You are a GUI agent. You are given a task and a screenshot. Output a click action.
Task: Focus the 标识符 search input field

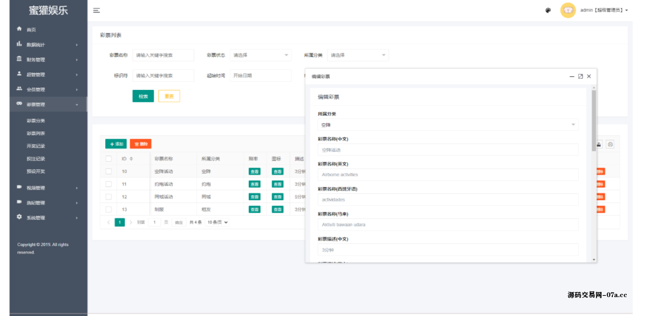[x=163, y=76]
